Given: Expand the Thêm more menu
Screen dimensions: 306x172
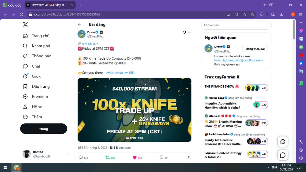Looking at the screenshot, I should tap(32, 117).
